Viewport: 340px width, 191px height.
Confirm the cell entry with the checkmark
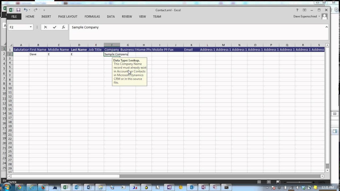tap(54, 27)
